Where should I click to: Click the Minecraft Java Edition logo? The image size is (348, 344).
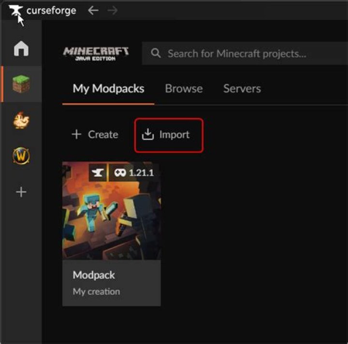(96, 54)
